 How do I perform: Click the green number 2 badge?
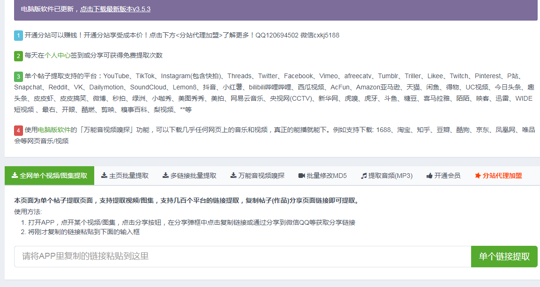point(19,56)
